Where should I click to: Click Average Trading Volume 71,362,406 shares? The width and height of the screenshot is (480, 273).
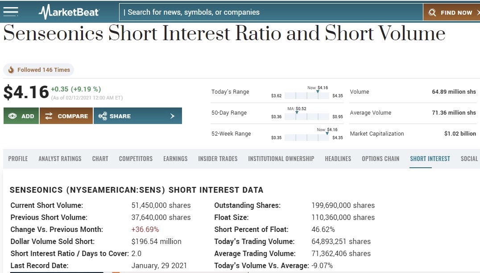tap(341, 253)
